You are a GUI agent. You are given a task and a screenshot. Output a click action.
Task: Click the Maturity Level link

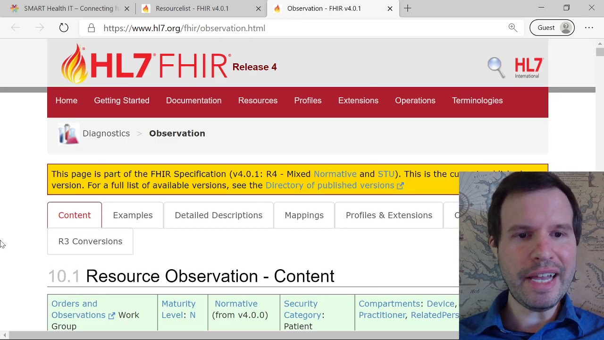178,309
